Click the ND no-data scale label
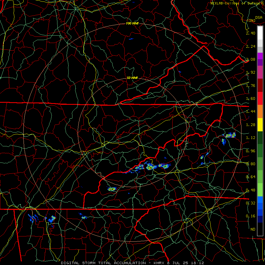This screenshot has height=265, width=265. tap(253, 229)
